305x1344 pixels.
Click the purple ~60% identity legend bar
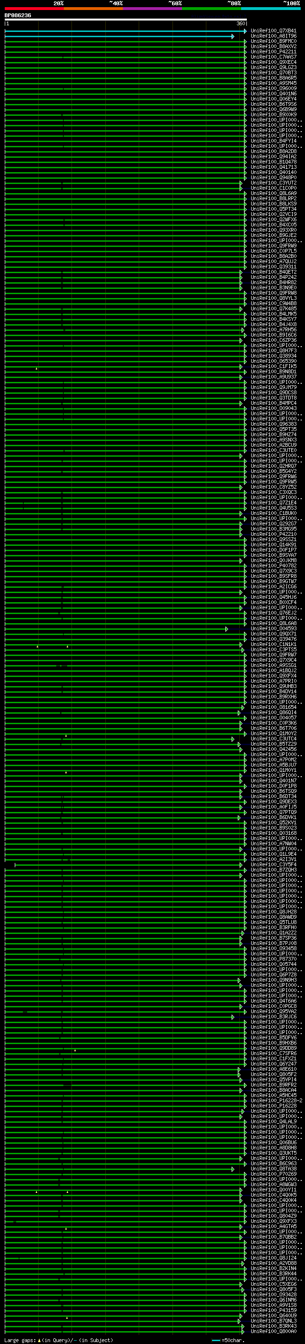(152, 9)
